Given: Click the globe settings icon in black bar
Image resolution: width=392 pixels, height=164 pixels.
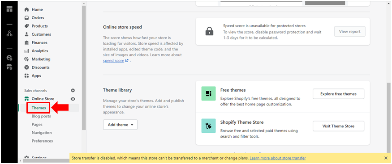Looking at the screenshot, I should point(9,58).
